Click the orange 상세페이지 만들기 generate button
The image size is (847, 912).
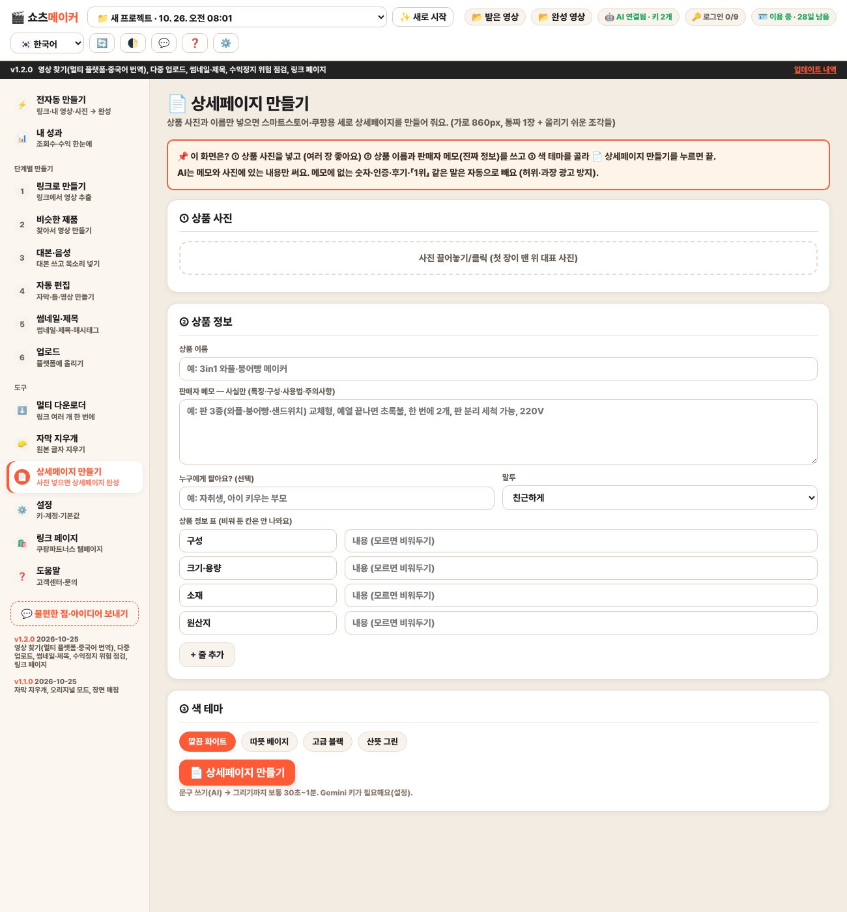237,773
